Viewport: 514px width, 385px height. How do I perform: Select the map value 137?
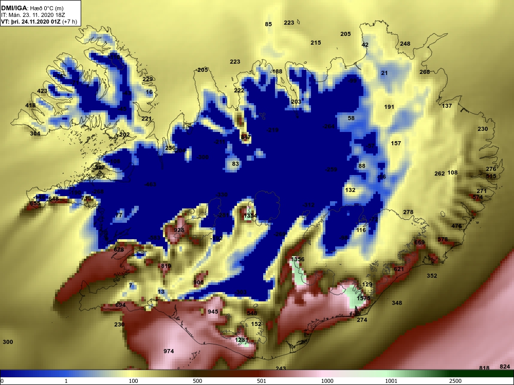pyautogui.click(x=447, y=105)
